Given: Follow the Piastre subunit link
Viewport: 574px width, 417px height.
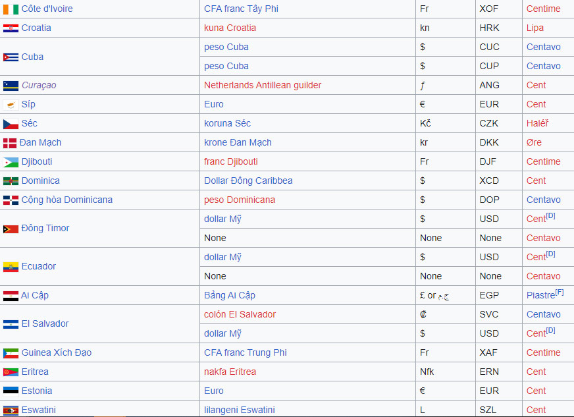Looking at the screenshot, I should pyautogui.click(x=540, y=296).
